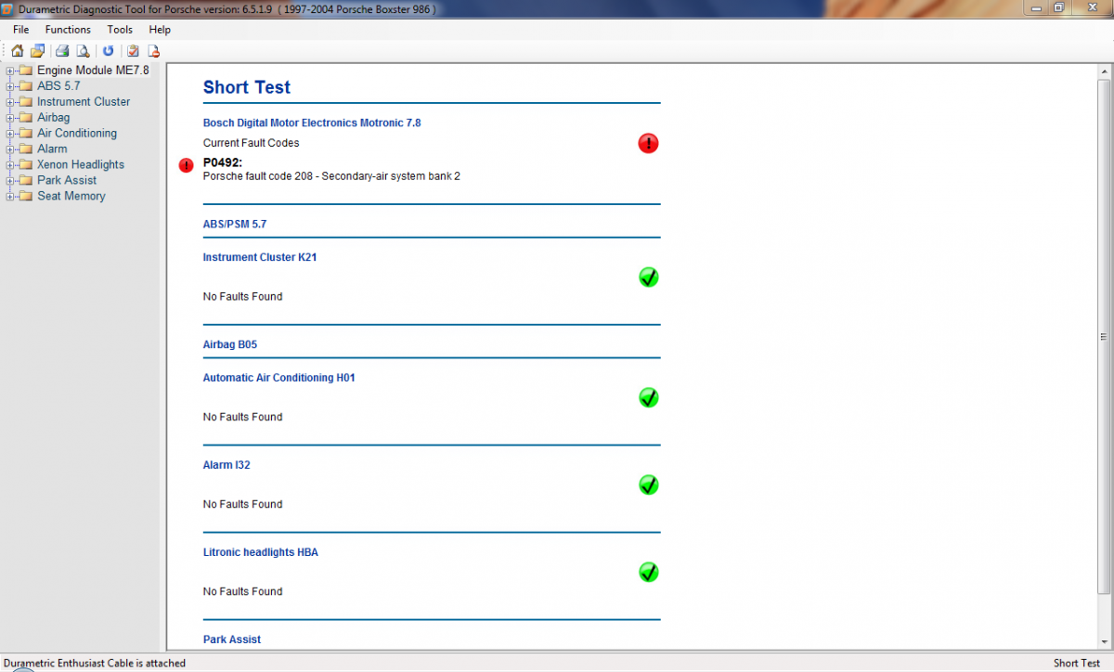
Task: Expand the Engine Module ME7.8 node
Action: click(10, 71)
